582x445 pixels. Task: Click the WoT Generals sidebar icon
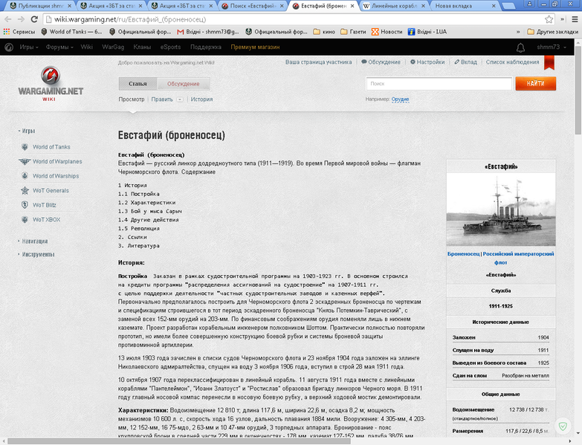pyautogui.click(x=25, y=191)
